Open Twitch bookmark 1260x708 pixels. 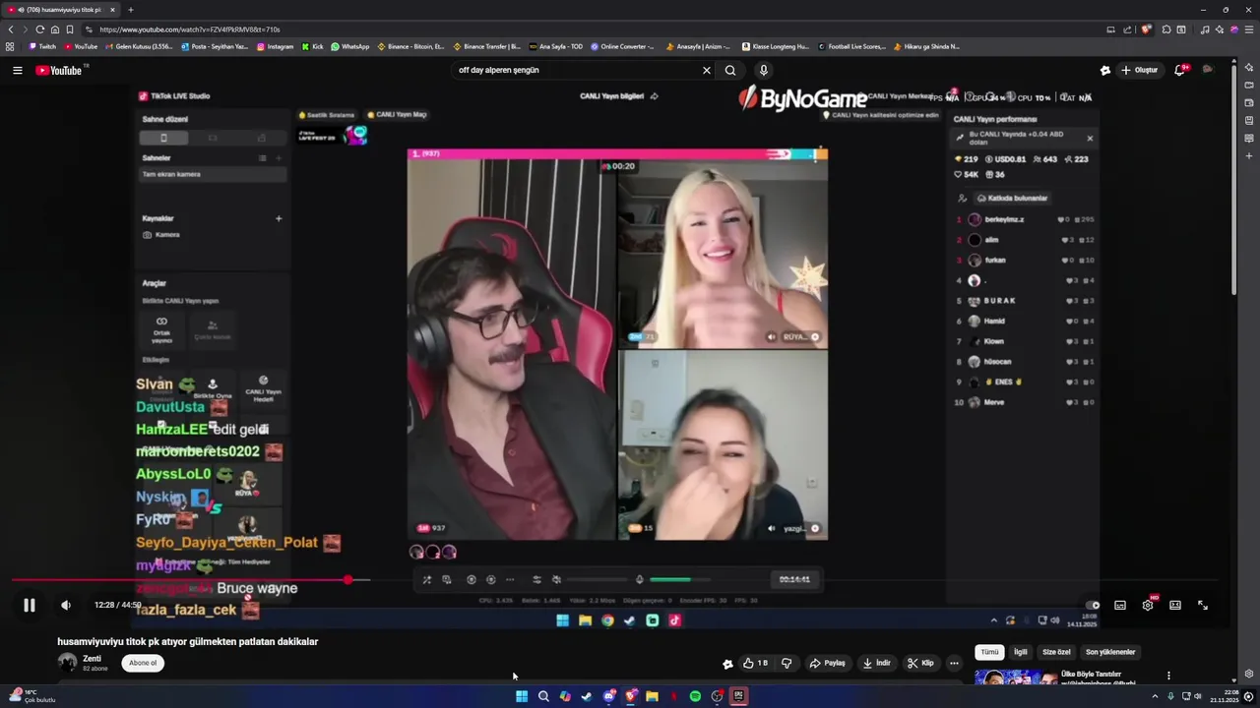click(42, 46)
